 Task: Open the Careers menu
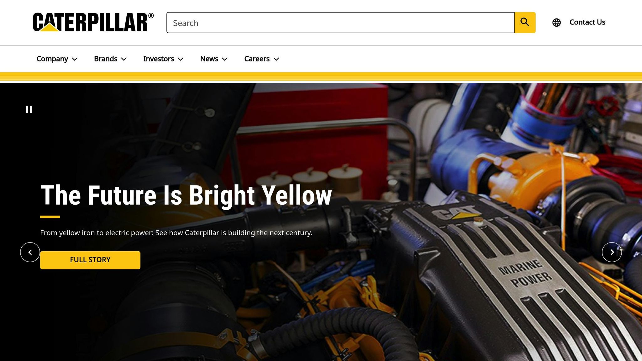[x=256, y=59]
